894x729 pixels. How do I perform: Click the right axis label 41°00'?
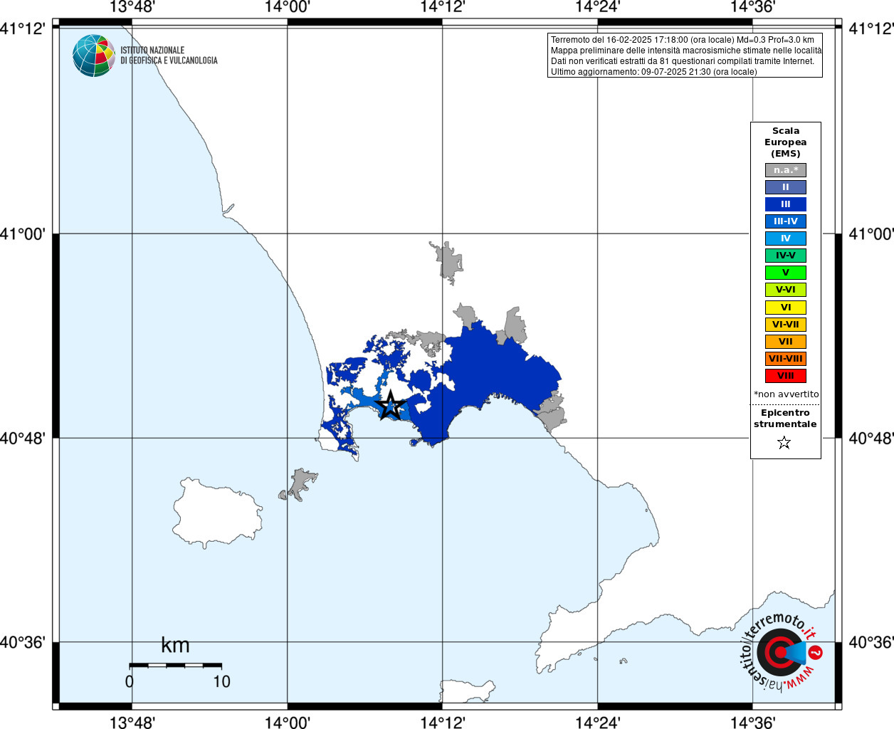(871, 234)
